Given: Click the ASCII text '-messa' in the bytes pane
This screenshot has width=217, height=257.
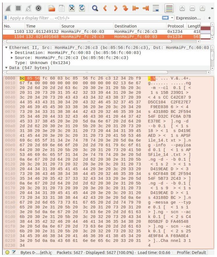Looking at the screenshot, I should [161, 202].
